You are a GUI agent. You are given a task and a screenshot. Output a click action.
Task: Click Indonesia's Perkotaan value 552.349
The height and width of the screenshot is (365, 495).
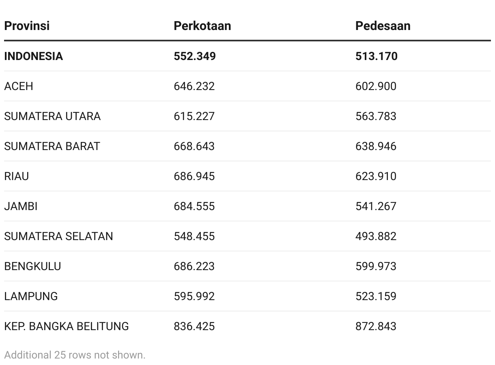[x=195, y=56]
